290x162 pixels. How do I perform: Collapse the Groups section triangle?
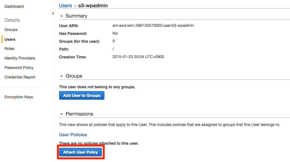click(x=62, y=76)
